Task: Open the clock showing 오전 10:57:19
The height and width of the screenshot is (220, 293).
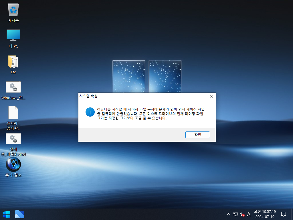Action: click(x=265, y=214)
